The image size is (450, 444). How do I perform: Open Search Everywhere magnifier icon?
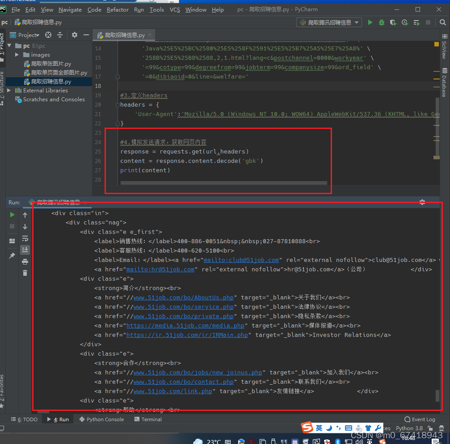pos(442,22)
